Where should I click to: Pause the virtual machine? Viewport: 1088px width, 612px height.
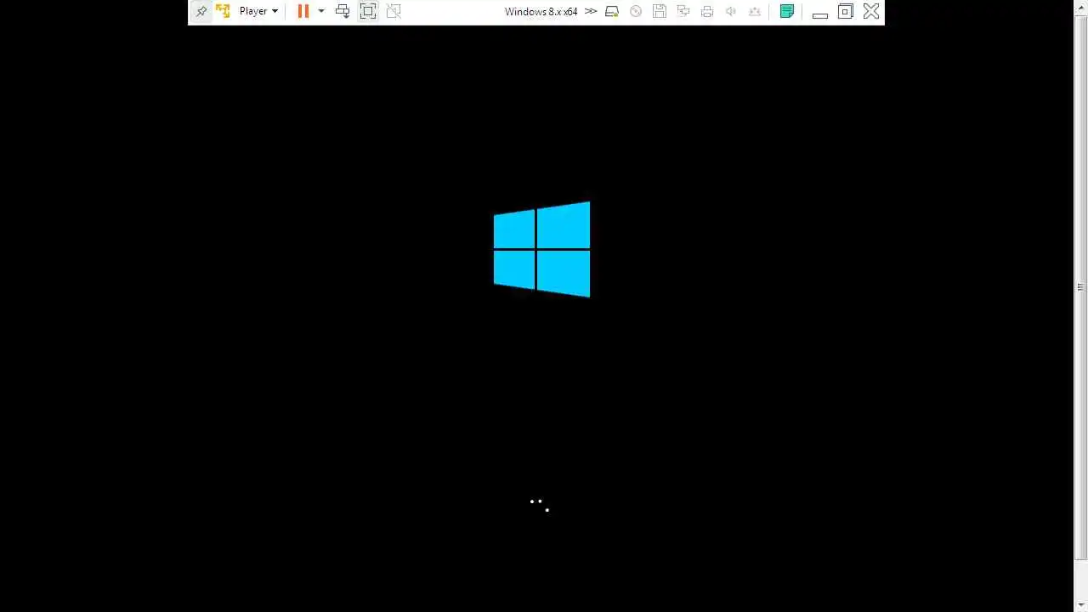point(303,11)
